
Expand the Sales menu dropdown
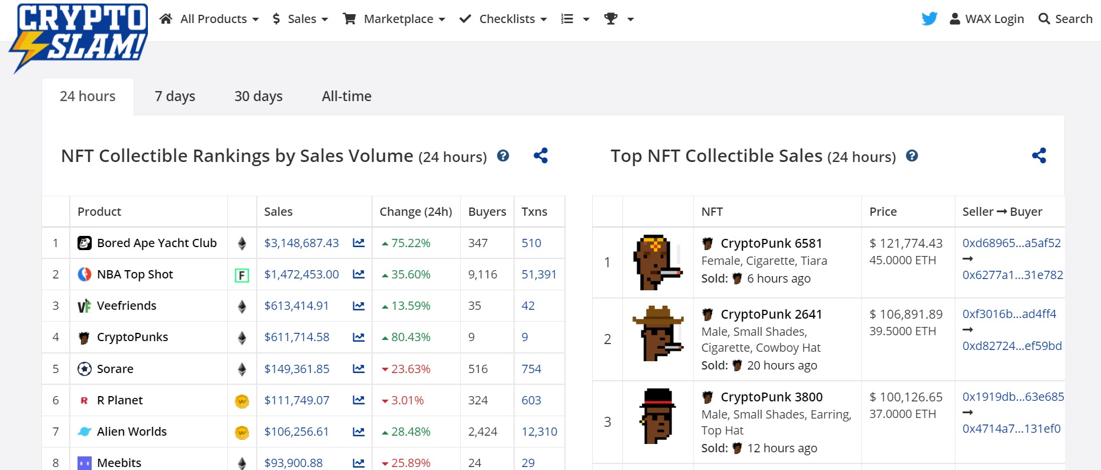coord(300,19)
